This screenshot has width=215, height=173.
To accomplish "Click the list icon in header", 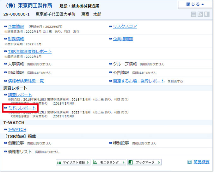I will point(193,14).
